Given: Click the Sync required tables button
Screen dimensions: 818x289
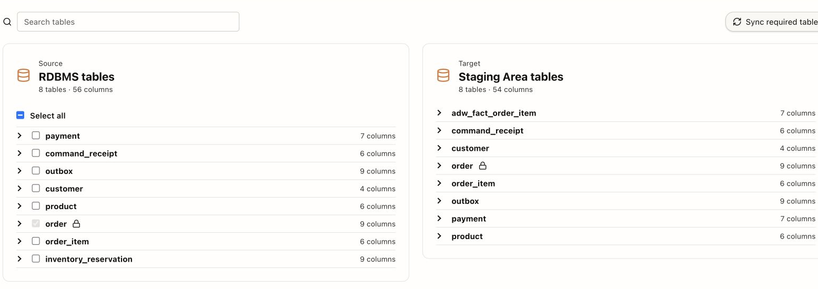Looking at the screenshot, I should pos(772,22).
